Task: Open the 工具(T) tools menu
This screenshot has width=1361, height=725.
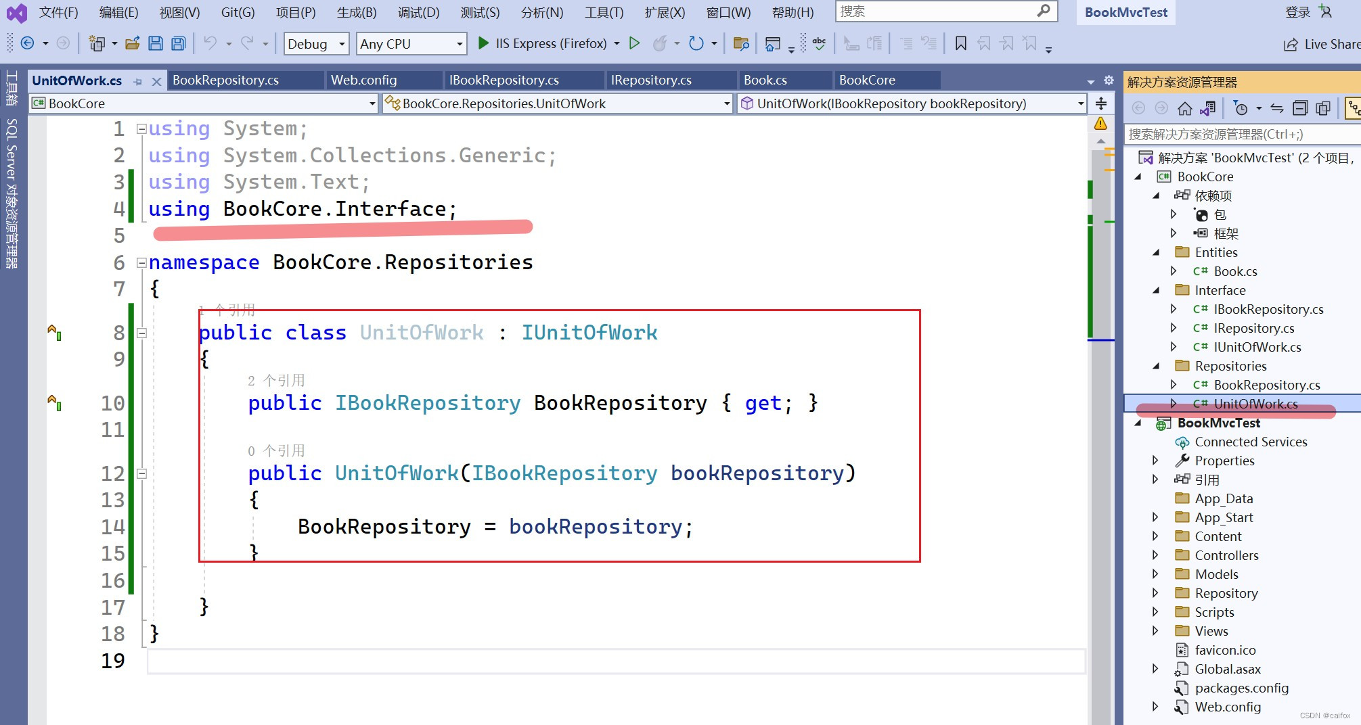Action: (604, 12)
